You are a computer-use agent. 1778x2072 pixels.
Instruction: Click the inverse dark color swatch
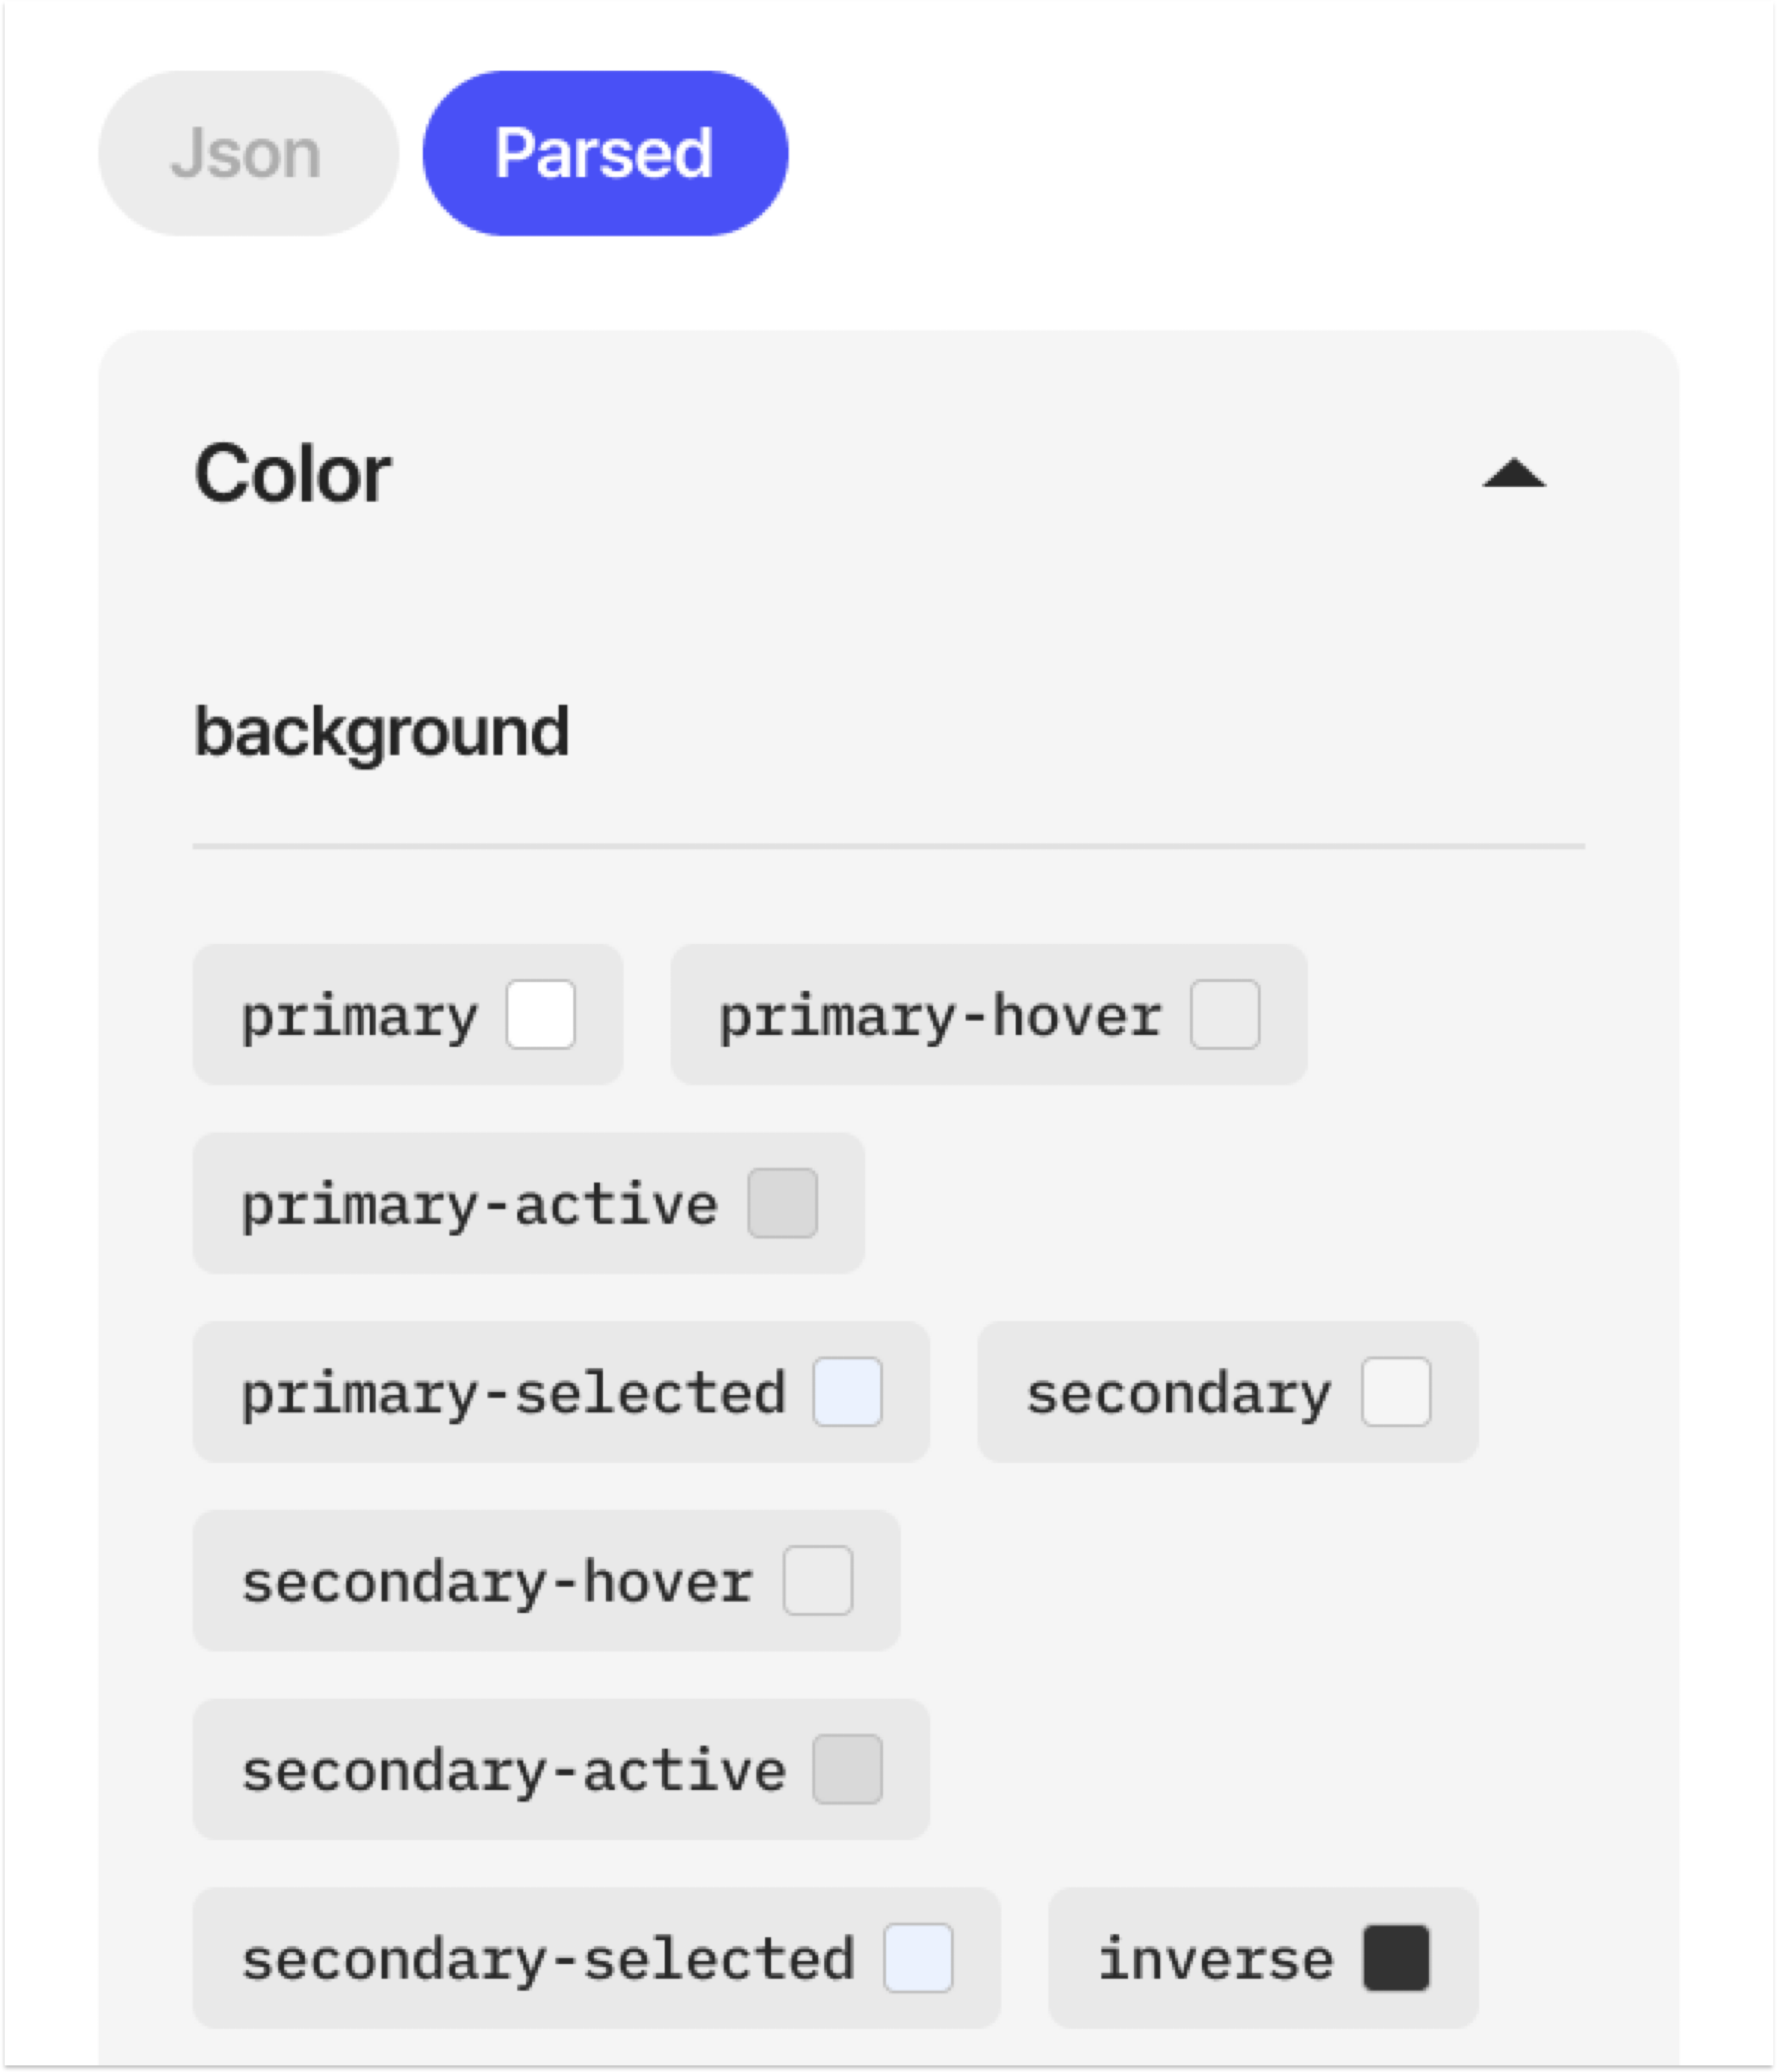1395,1959
